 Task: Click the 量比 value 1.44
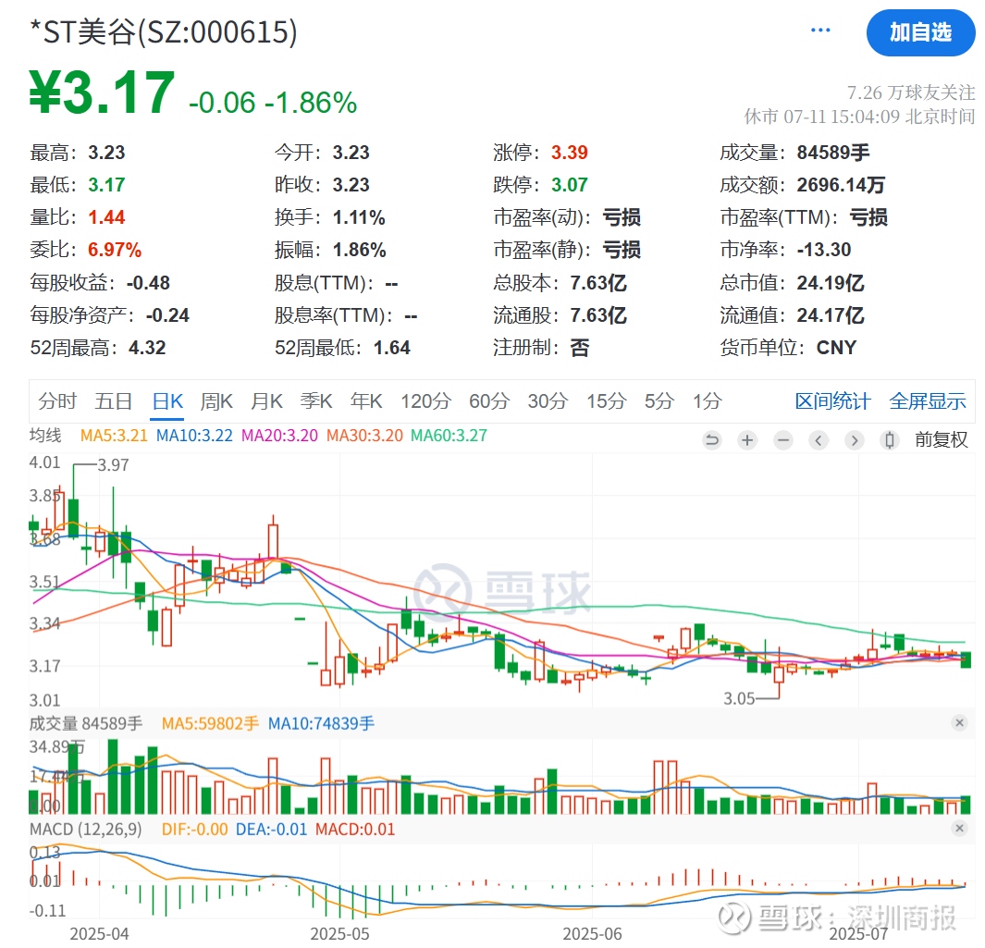106,217
